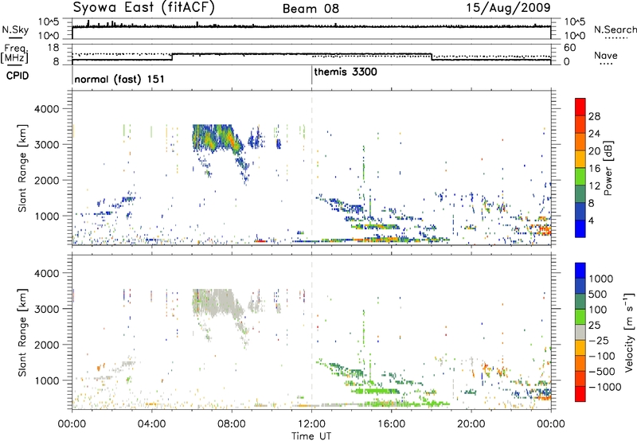
Task: Pick the blue top segment of the Velocity color bar
Action: [580, 271]
